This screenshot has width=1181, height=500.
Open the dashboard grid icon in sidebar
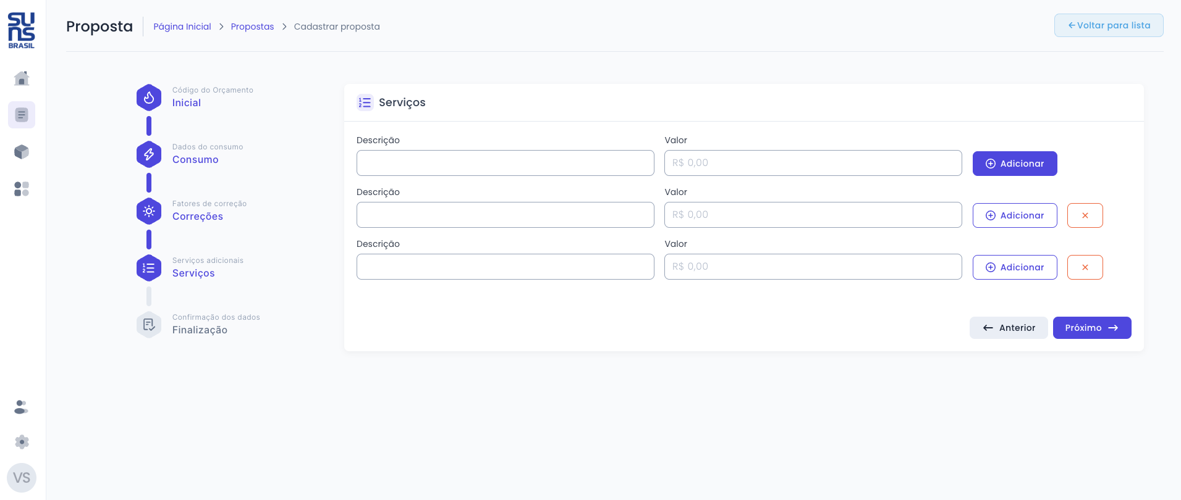(22, 189)
